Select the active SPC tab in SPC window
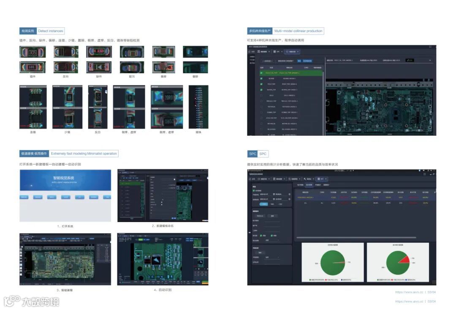The width and height of the screenshot is (456, 310). pyautogui.click(x=321, y=179)
